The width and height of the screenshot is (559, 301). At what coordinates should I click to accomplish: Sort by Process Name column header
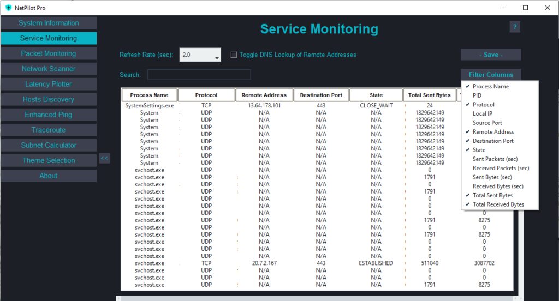click(149, 95)
